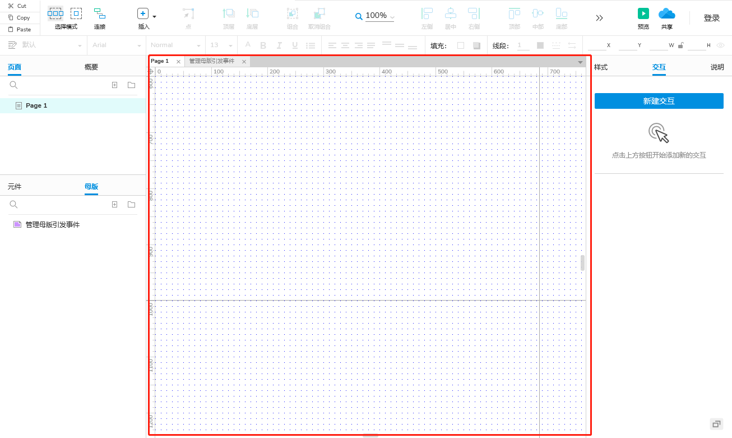Align middle with 中部 icon

[x=538, y=13]
